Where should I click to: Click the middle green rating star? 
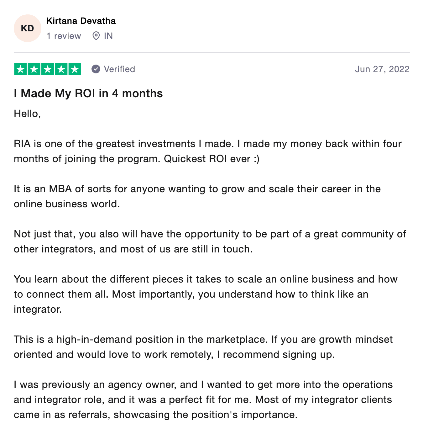(x=48, y=69)
